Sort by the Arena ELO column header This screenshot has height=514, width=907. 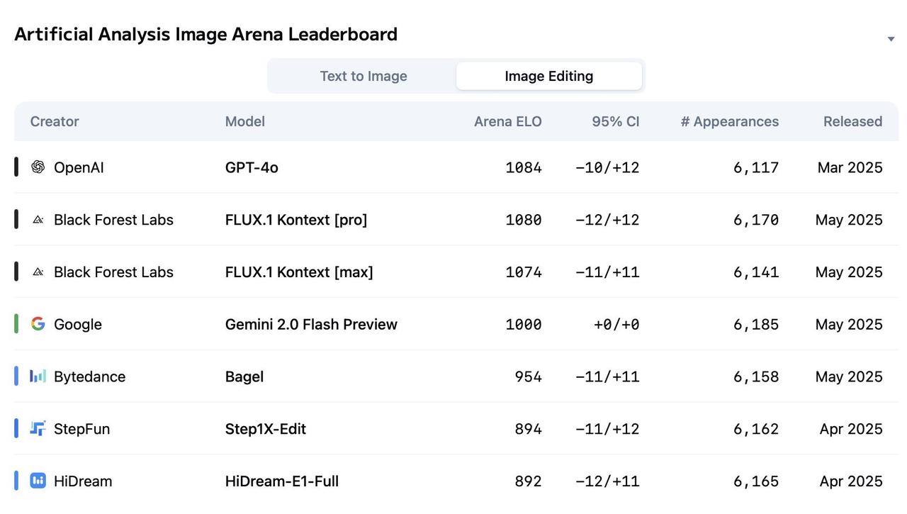pyautogui.click(x=507, y=121)
